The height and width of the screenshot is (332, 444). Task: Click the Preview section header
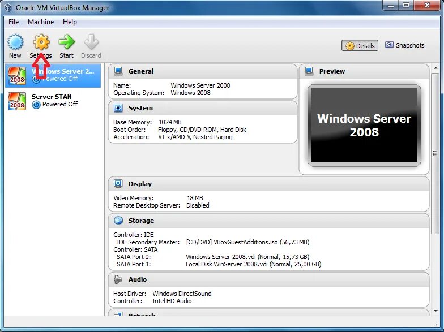(x=364, y=71)
